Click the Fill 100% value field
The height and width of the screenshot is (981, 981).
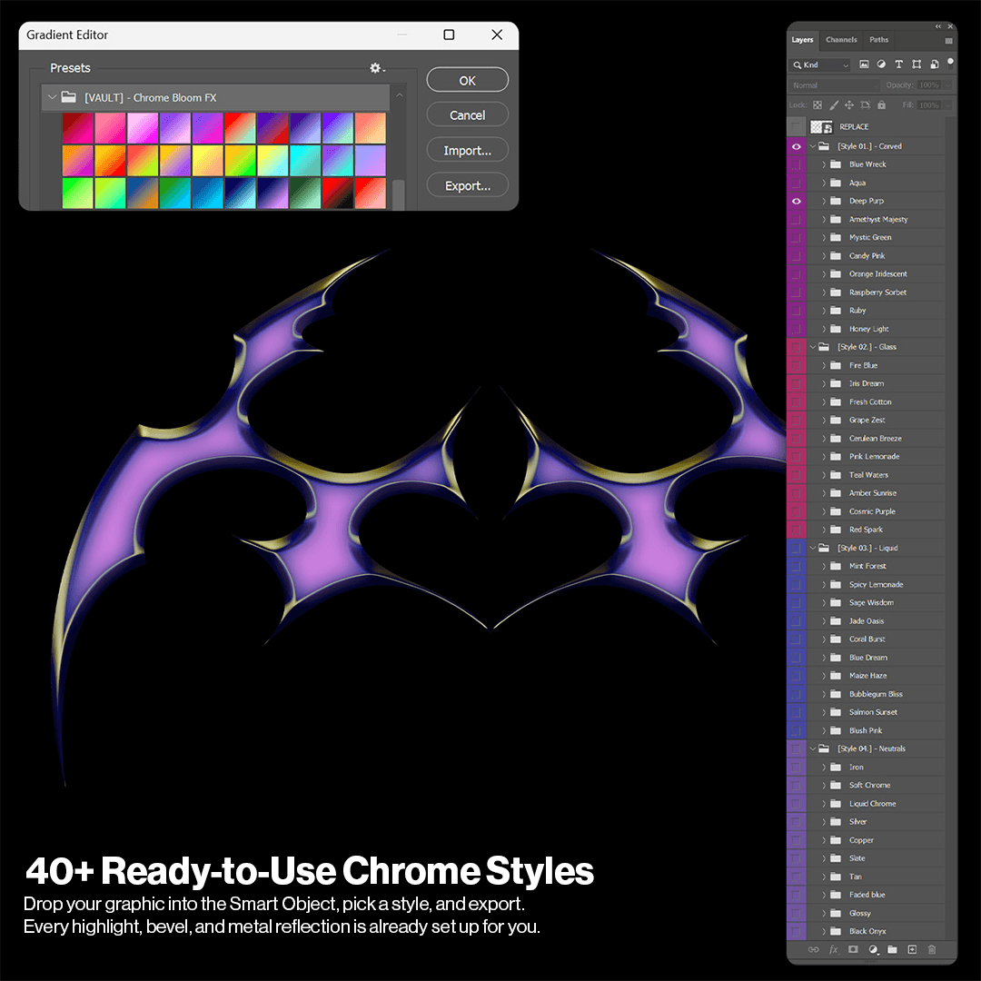(x=929, y=105)
